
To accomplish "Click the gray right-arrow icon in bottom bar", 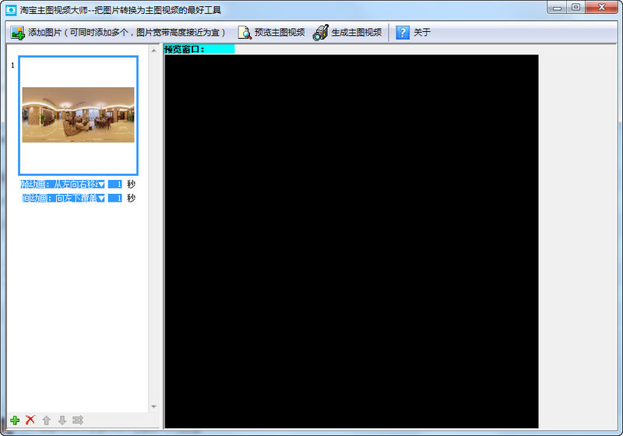I will tap(78, 420).
